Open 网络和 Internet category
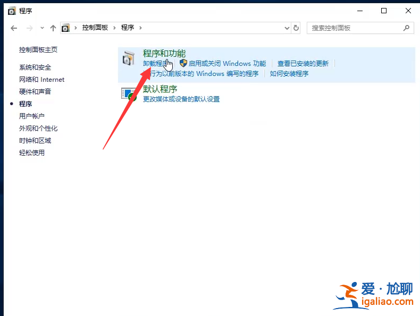Image resolution: width=420 pixels, height=316 pixels. point(41,80)
